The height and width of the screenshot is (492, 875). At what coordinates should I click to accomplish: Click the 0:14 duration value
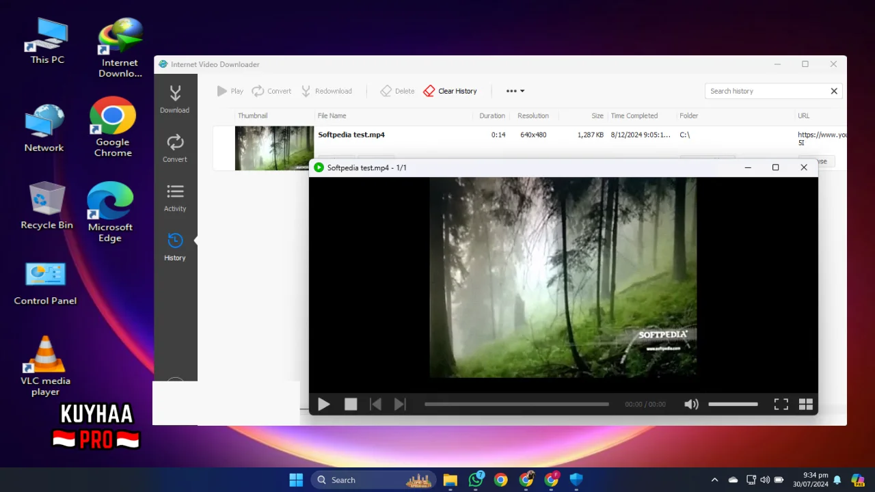click(498, 135)
